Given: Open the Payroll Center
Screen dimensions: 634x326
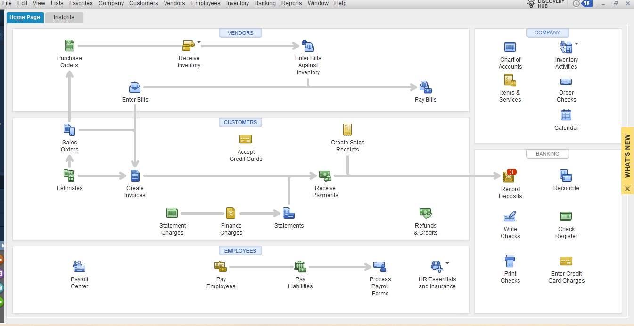Looking at the screenshot, I should 79,267.
